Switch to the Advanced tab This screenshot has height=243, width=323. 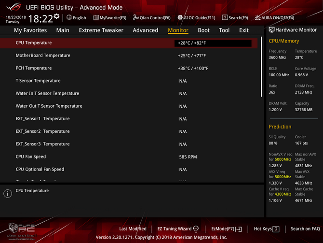pyautogui.click(x=146, y=30)
